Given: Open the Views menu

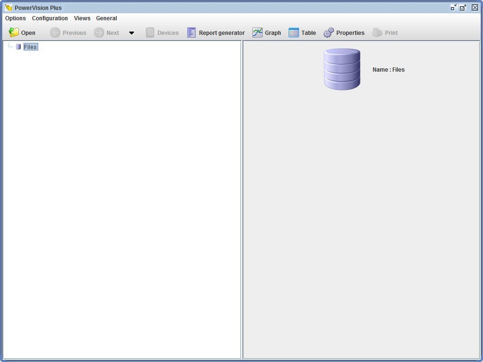Looking at the screenshot, I should coord(82,18).
